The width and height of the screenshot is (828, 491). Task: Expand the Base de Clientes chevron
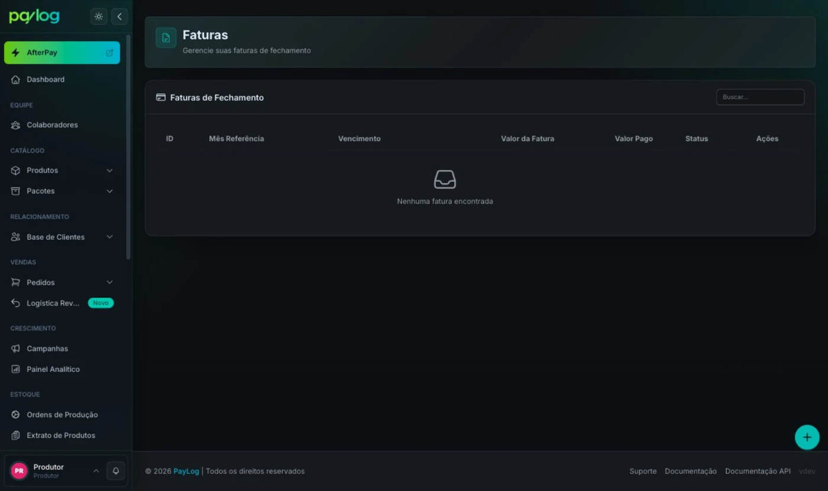point(109,237)
